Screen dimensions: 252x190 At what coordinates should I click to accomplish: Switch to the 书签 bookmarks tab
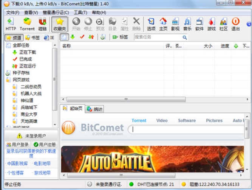tap(32, 37)
